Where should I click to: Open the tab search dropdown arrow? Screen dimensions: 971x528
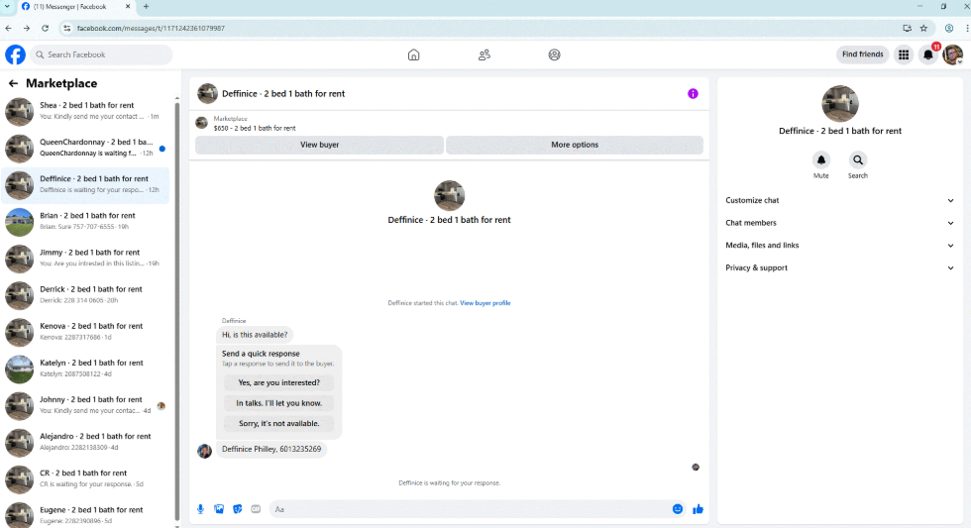click(x=7, y=6)
